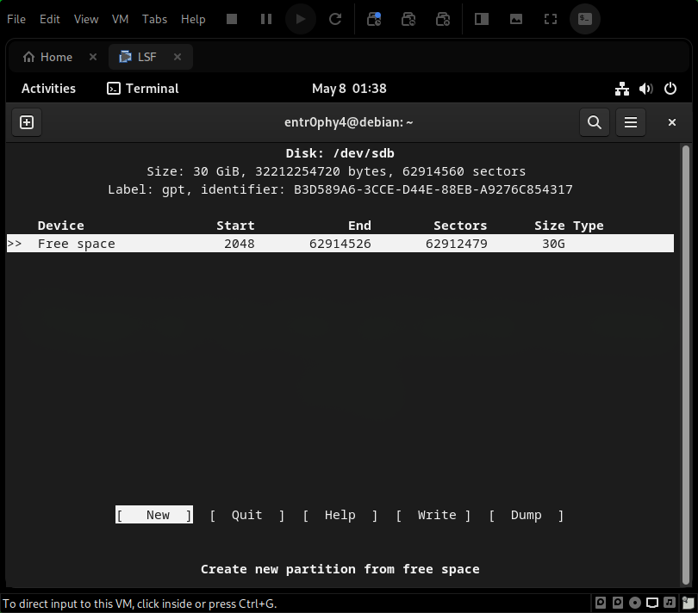The width and height of the screenshot is (698, 613).
Task: Open the VM menu
Action: (x=120, y=18)
